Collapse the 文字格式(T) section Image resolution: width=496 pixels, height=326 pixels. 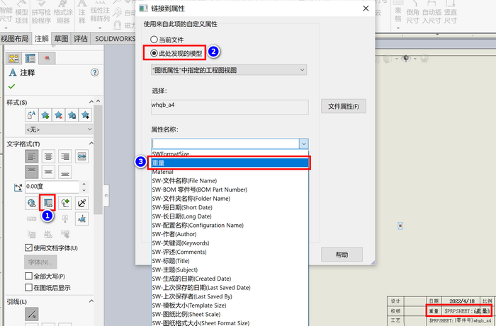[91, 144]
